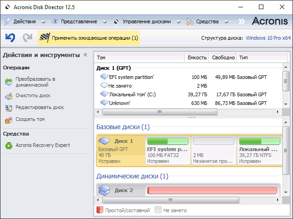Click volume list scroll-down arrow
293x219 pixels.
(x=286, y=104)
